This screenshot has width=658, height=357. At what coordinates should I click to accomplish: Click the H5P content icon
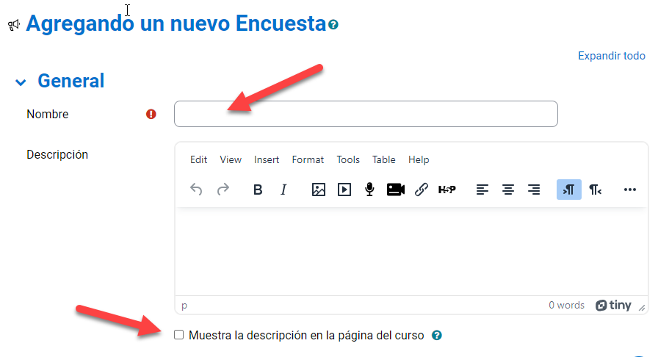[446, 190]
